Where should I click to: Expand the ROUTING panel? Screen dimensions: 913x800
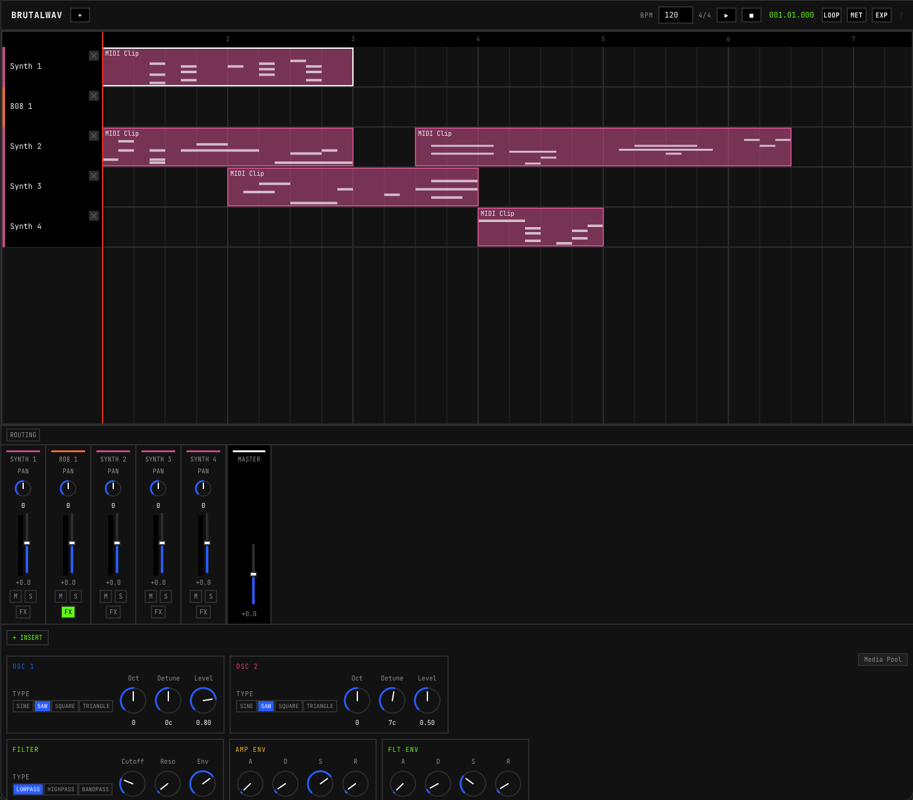click(x=23, y=435)
